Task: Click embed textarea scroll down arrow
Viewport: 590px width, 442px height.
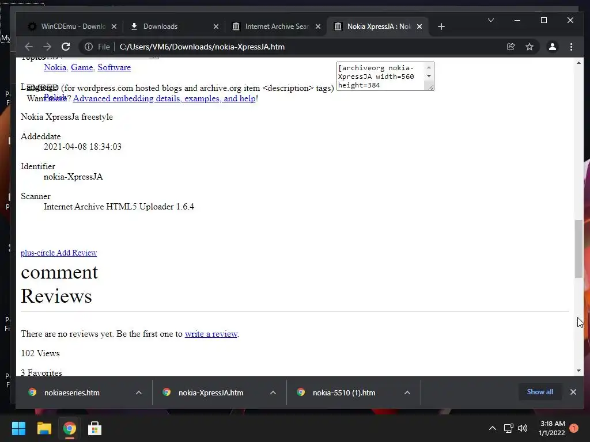Action: [429, 76]
